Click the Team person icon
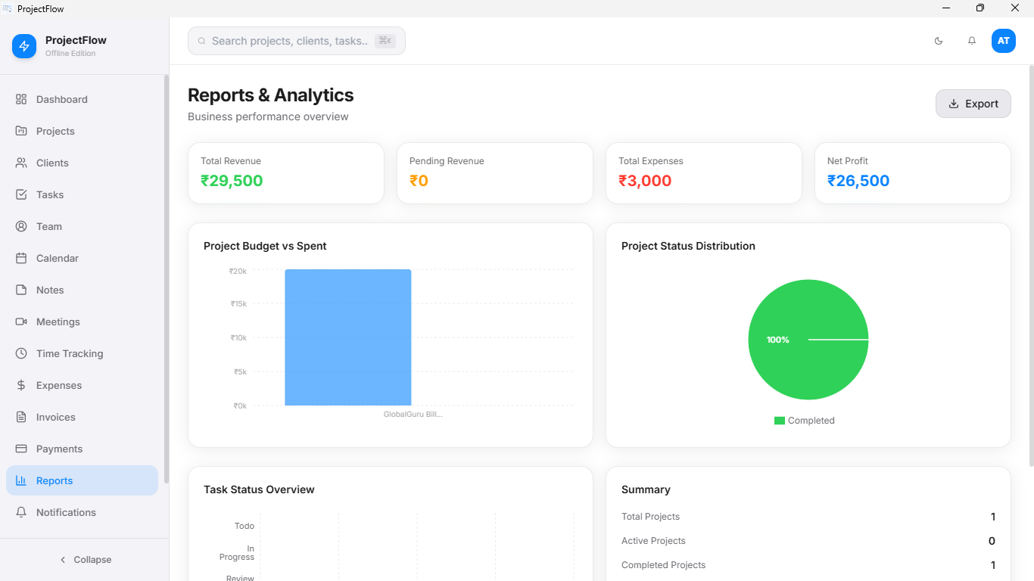The height and width of the screenshot is (581, 1034). click(21, 226)
